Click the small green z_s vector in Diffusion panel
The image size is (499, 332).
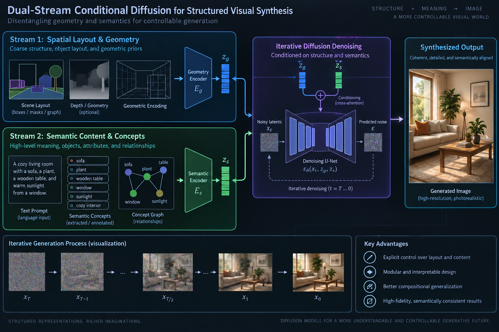pos(339,80)
